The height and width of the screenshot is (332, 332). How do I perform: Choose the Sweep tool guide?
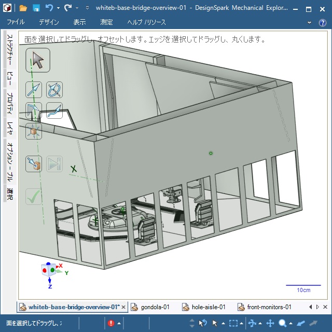pyautogui.click(x=54, y=110)
